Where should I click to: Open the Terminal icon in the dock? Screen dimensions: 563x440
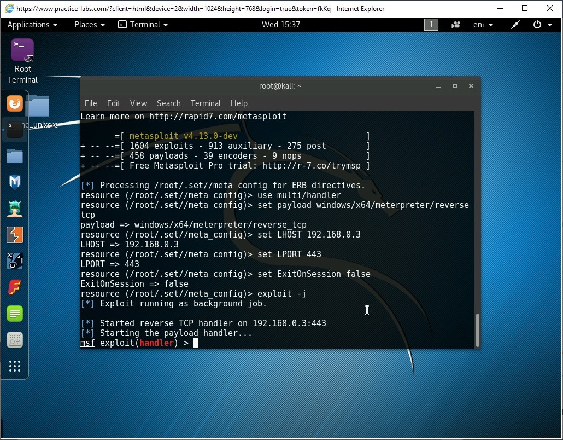[x=15, y=129]
